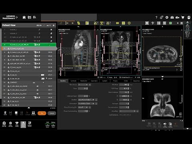This screenshot has height=144, width=192.
Task: Adjust the Distance Factor stepper
Action: (87, 96)
